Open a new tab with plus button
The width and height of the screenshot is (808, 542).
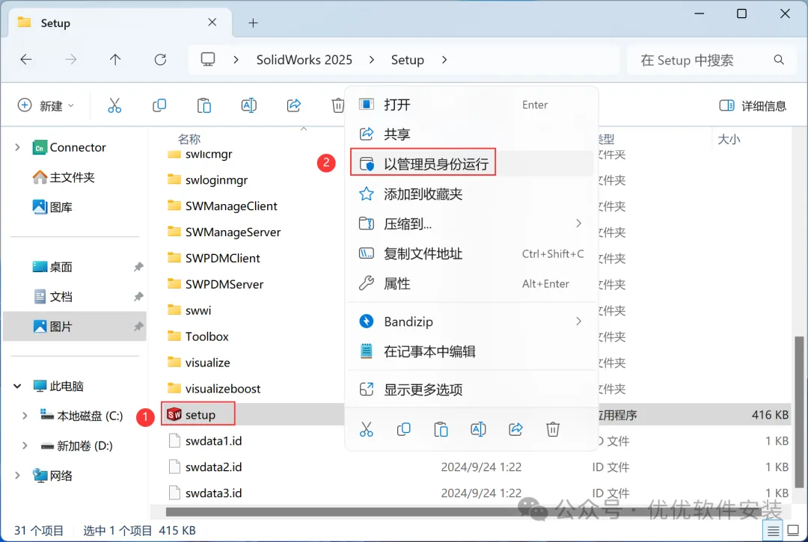[253, 23]
